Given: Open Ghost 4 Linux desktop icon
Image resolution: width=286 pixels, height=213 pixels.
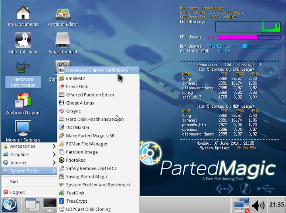Looking at the screenshot, I should tap(23, 43).
